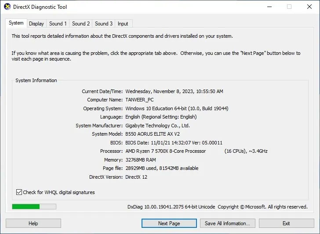Screen dimensions: 320x234
Task: Click the 32768MB RAM value
Action: pyautogui.click(x=141, y=160)
